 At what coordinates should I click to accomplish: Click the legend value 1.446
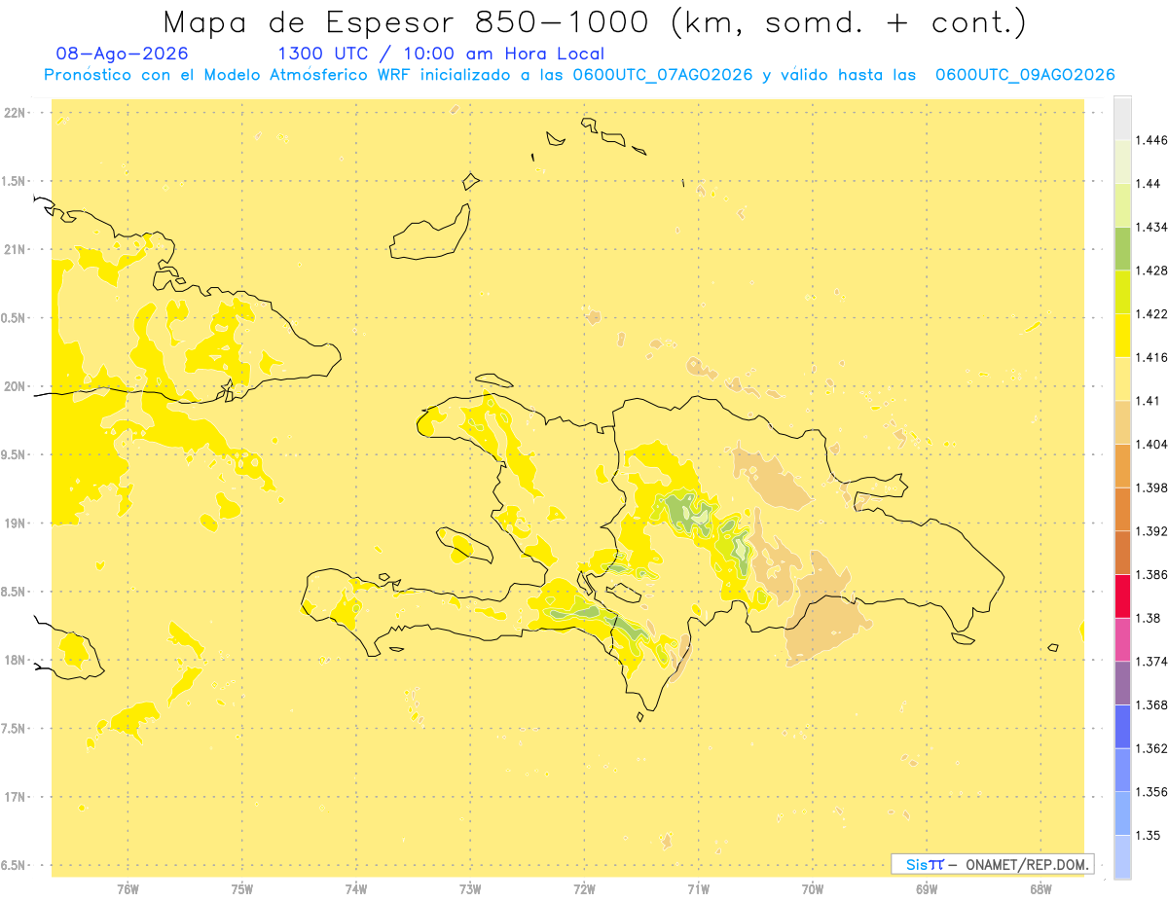click(1151, 140)
